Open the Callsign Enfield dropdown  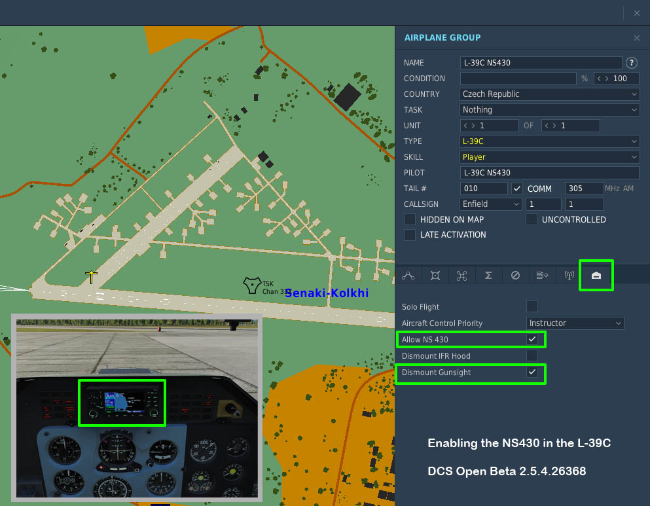point(491,204)
